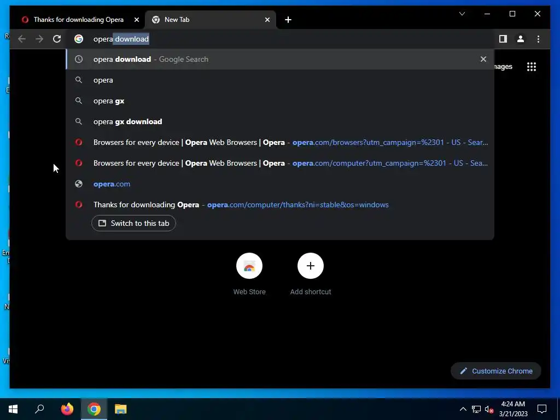The height and width of the screenshot is (420, 560).
Task: Show hidden system tray icons
Action: (463, 409)
